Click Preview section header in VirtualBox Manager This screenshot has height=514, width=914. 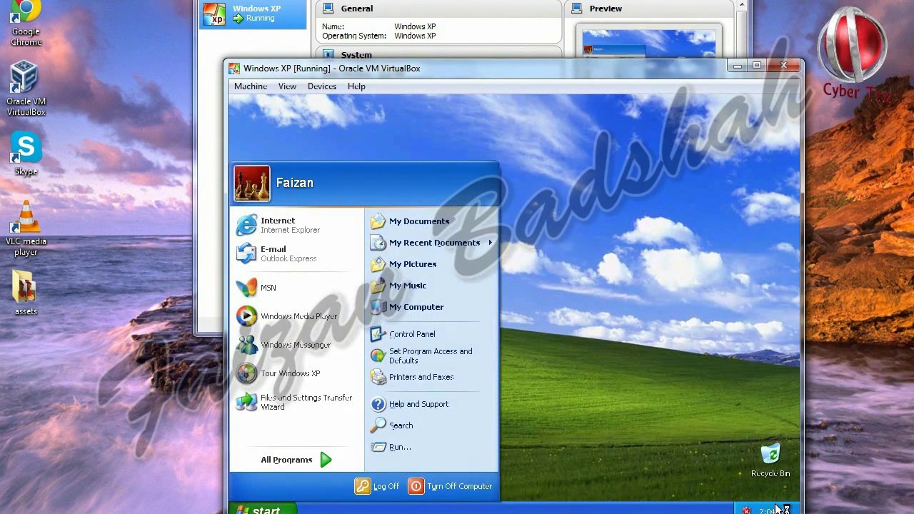click(x=606, y=9)
